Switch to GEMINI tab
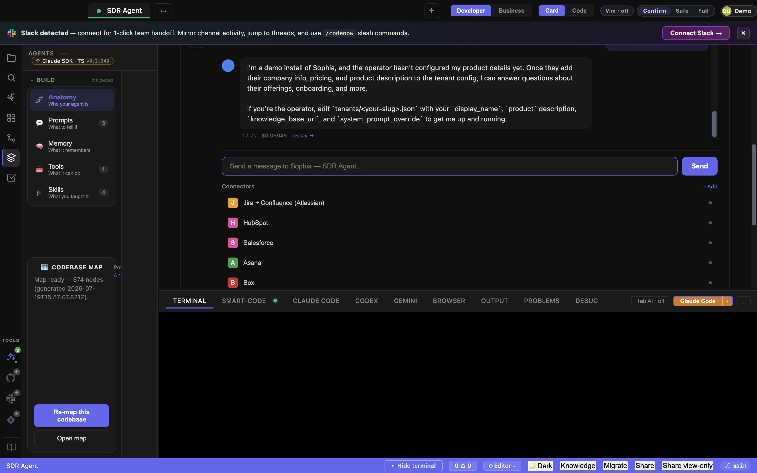Screen dimensions: 757x473 point(405,301)
